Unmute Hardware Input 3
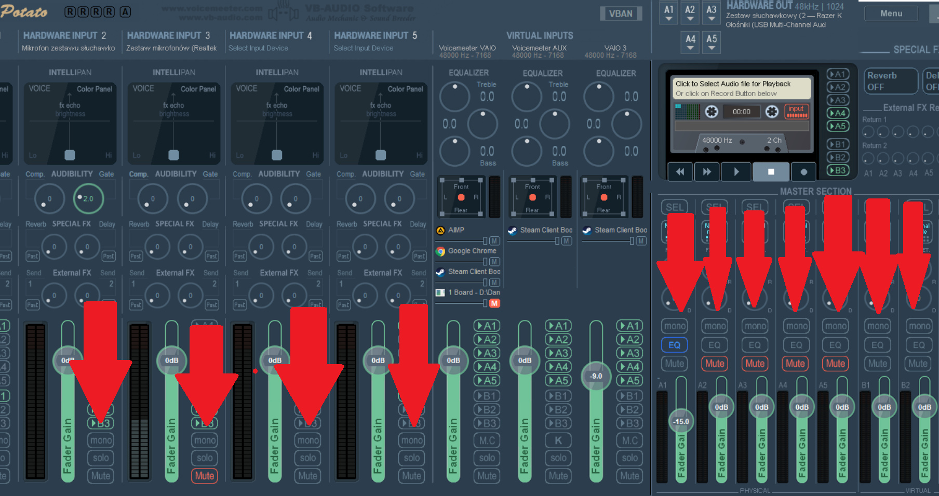The width and height of the screenshot is (939, 496). pyautogui.click(x=205, y=476)
